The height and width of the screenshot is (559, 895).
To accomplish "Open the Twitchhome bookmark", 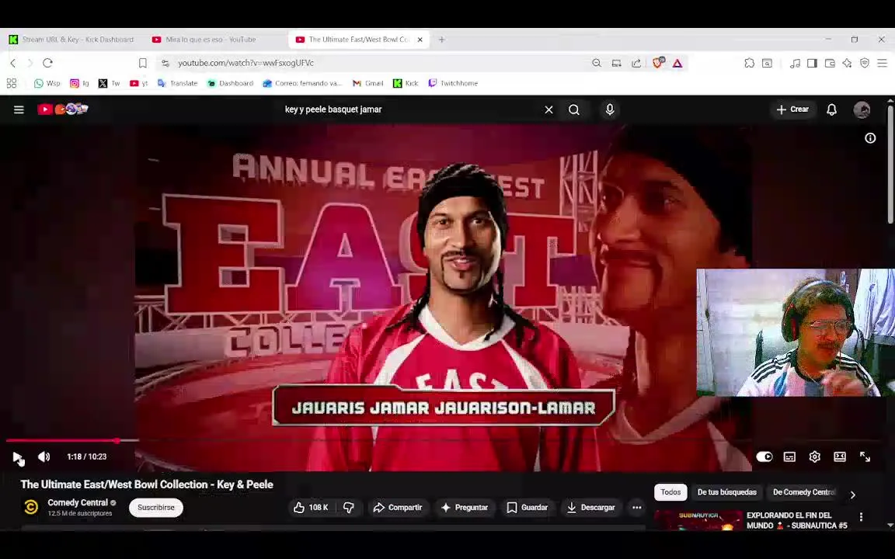I will (x=453, y=83).
